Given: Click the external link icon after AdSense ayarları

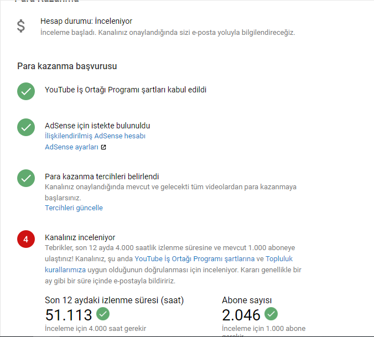Looking at the screenshot, I should tap(103, 147).
